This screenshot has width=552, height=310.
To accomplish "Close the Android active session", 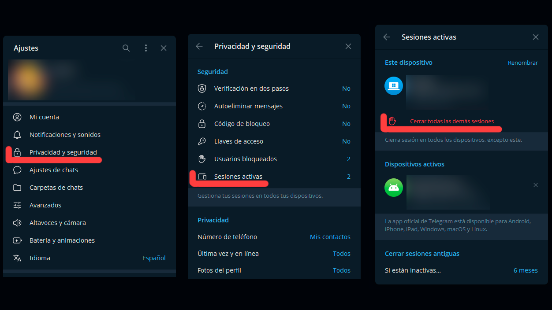I will tap(536, 185).
